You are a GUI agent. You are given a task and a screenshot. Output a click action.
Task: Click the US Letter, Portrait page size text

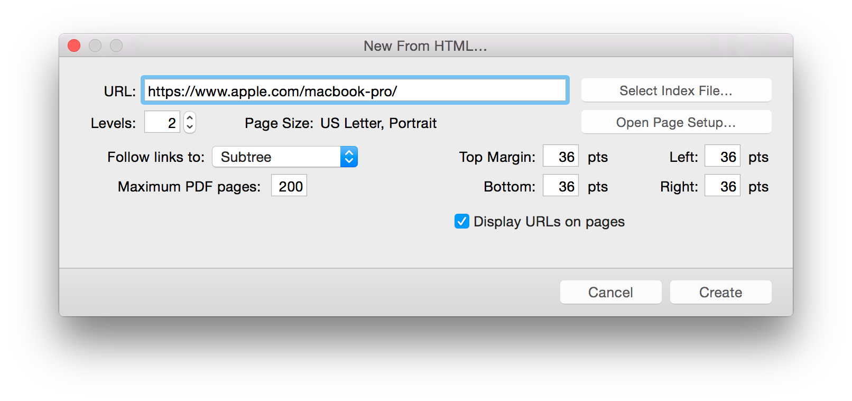pyautogui.click(x=378, y=123)
